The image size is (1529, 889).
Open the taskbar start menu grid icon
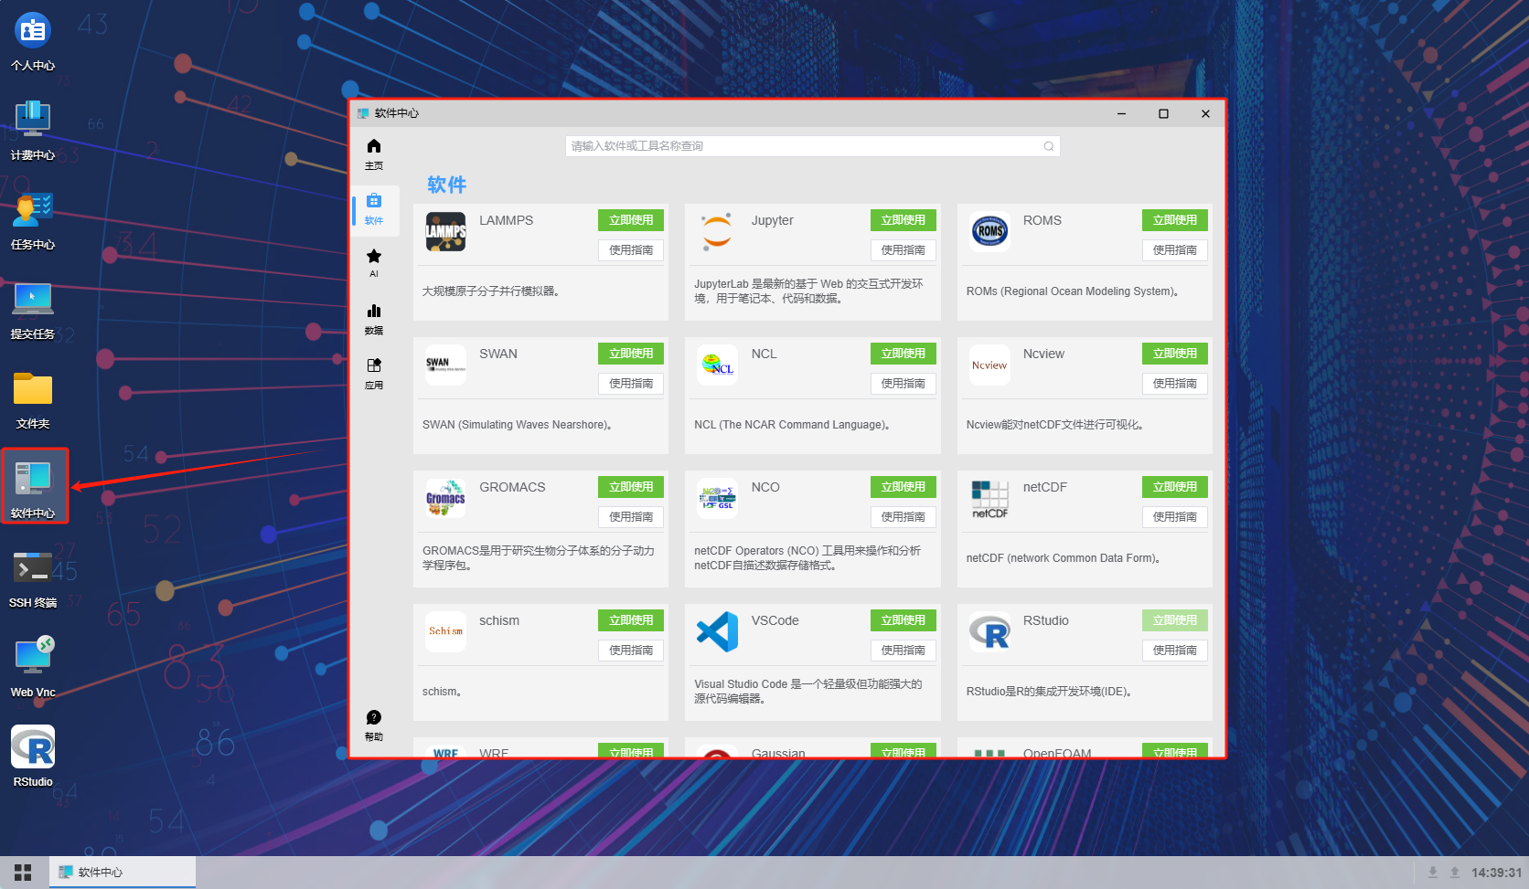click(23, 873)
